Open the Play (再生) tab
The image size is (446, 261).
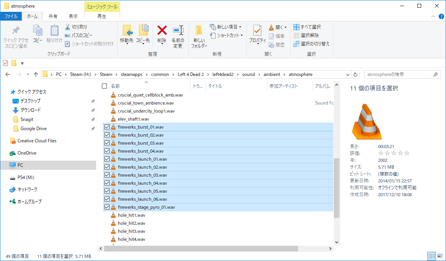tap(102, 16)
